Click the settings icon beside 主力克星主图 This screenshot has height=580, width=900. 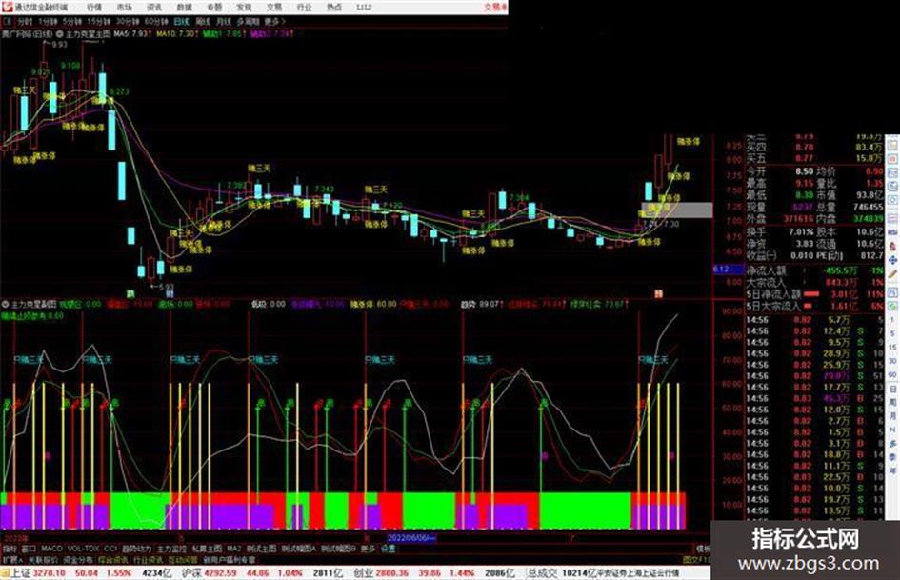60,34
